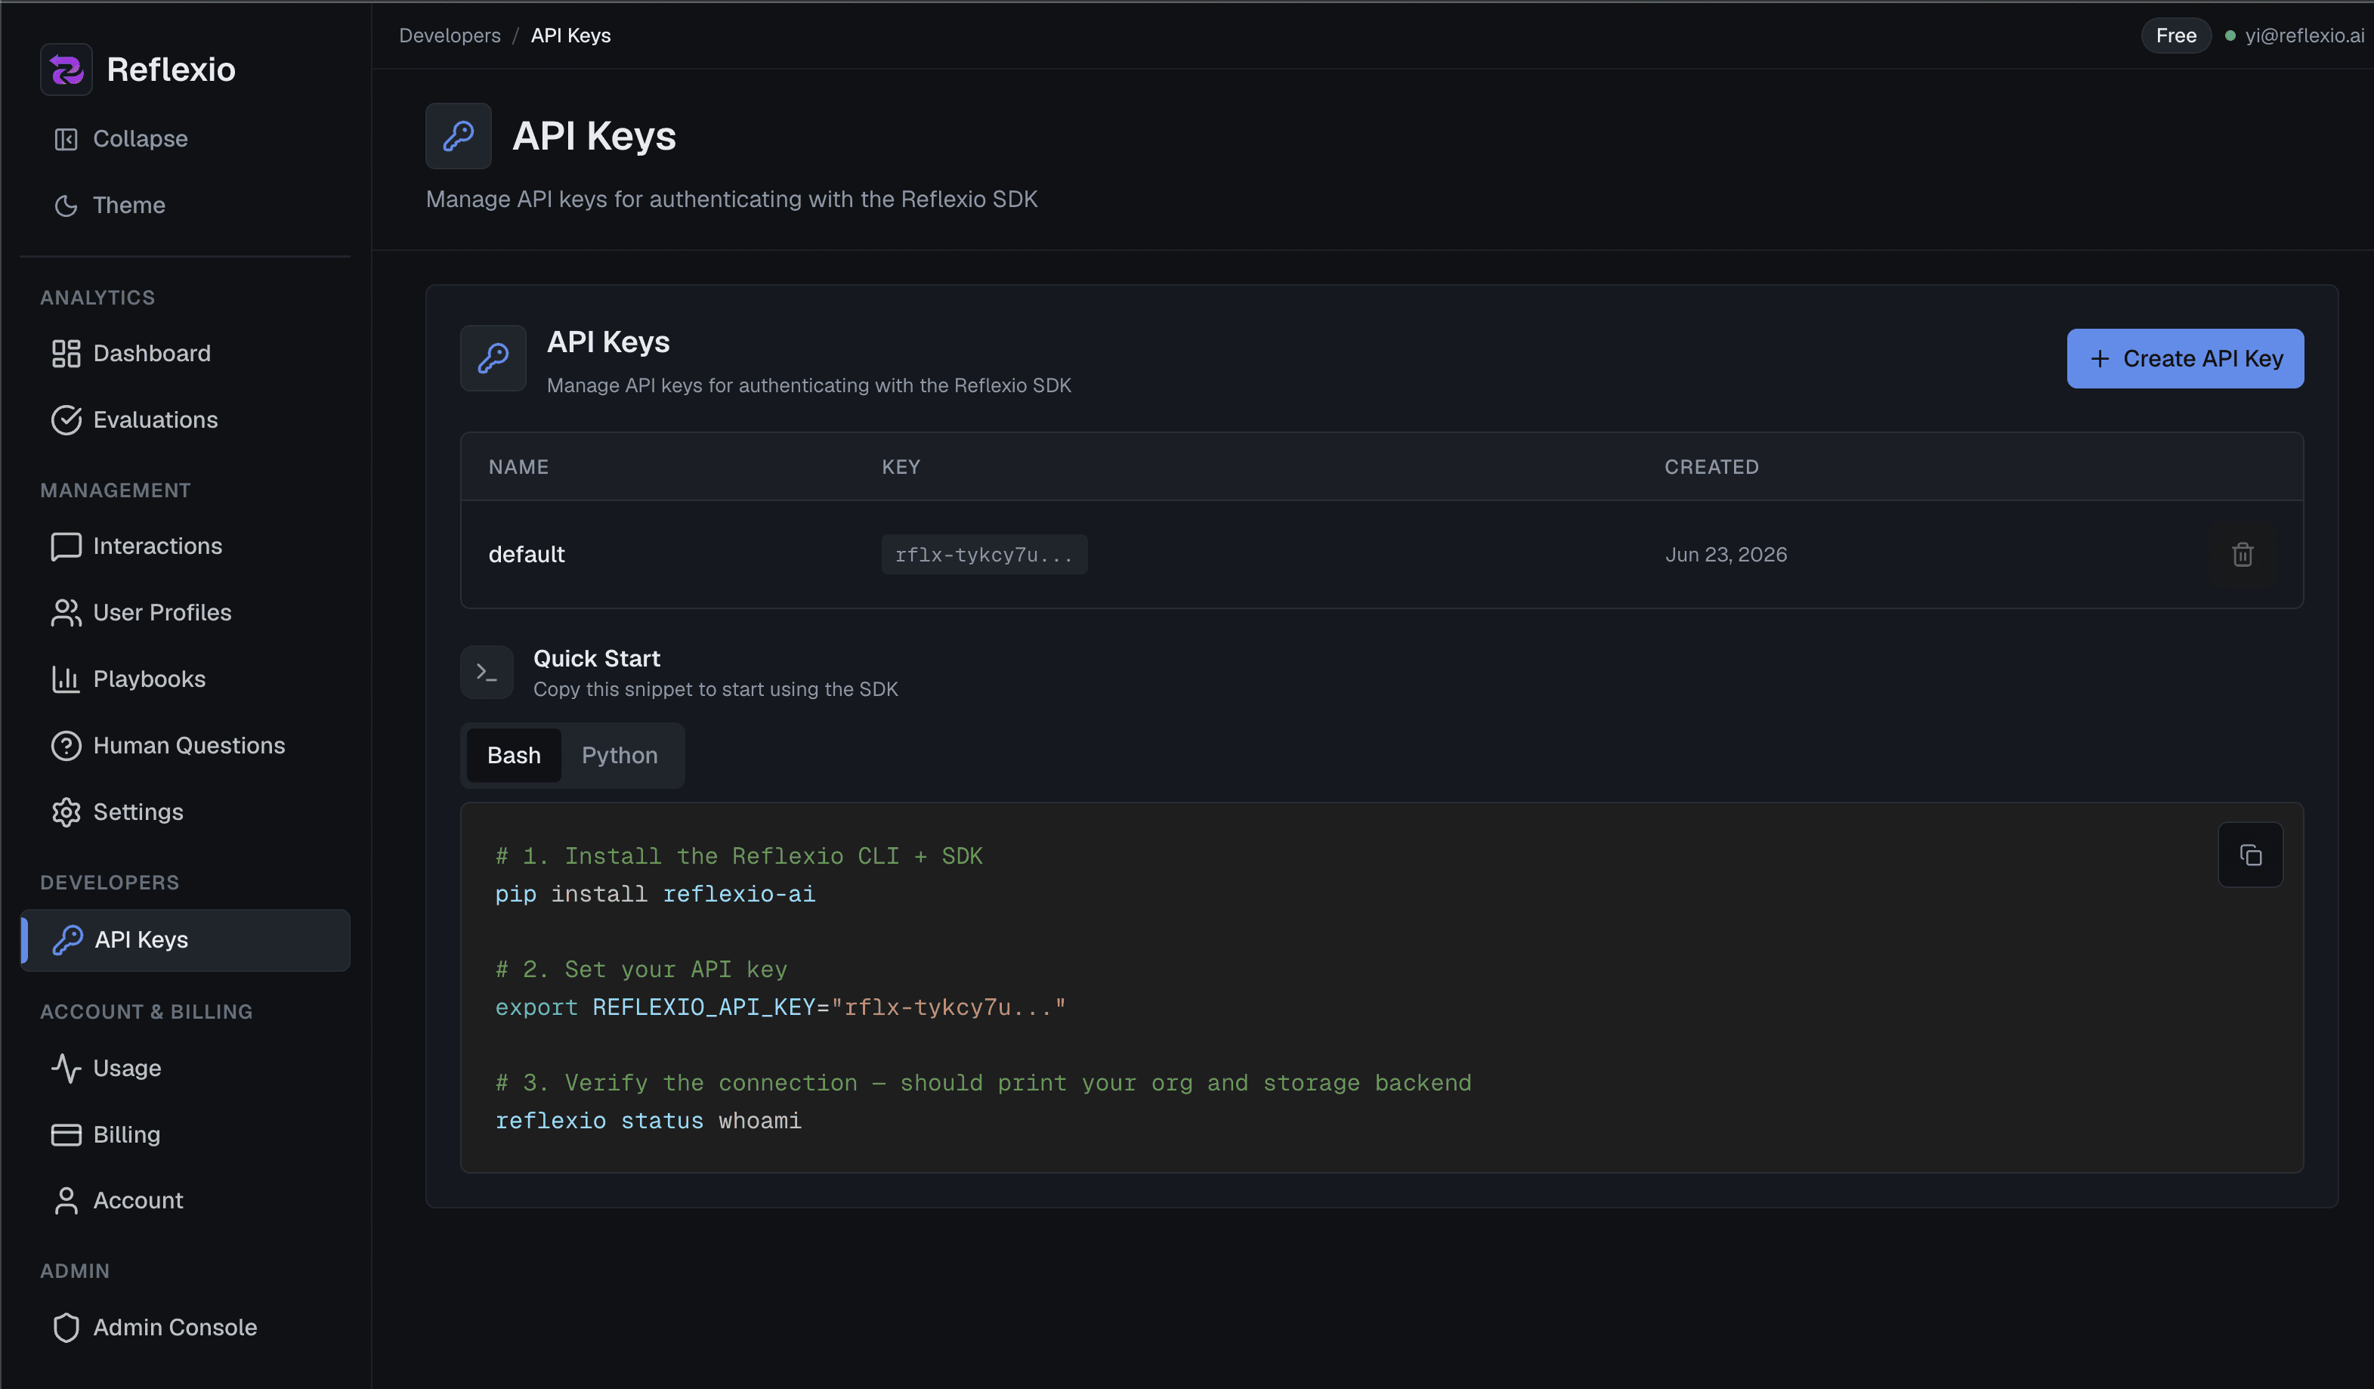Click the Settings gear icon
This screenshot has width=2374, height=1389.
click(x=66, y=812)
